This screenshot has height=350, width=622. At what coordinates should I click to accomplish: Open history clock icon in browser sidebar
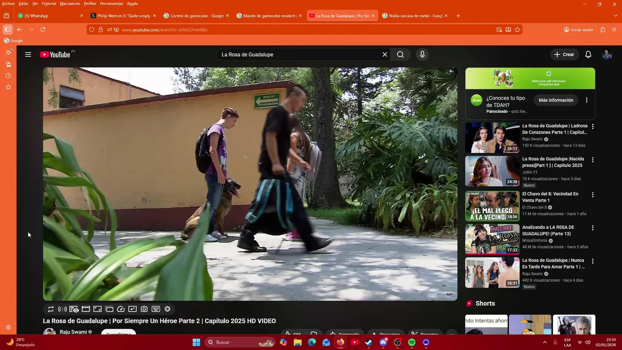tap(8, 75)
